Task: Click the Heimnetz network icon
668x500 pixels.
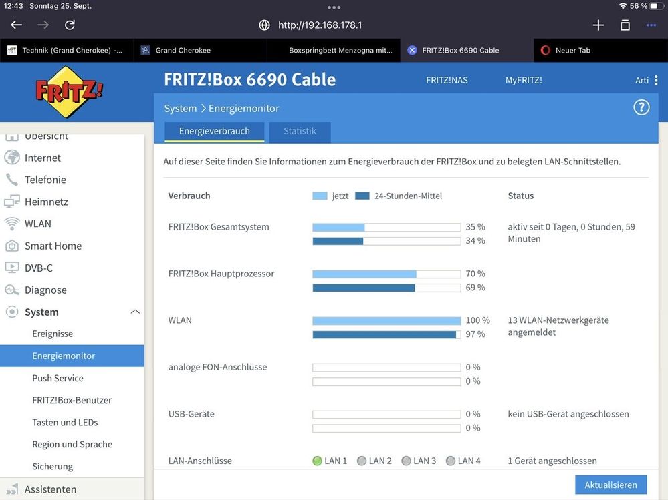Action: [x=12, y=202]
